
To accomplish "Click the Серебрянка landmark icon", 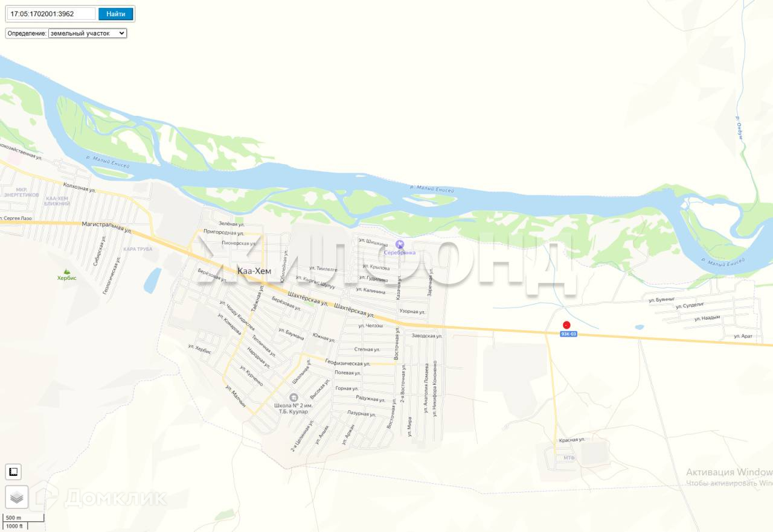I will pos(399,244).
